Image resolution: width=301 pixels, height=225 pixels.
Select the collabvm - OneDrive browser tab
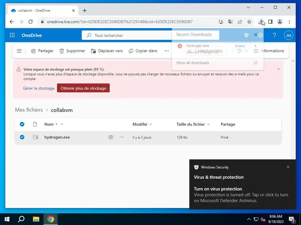click(x=43, y=11)
